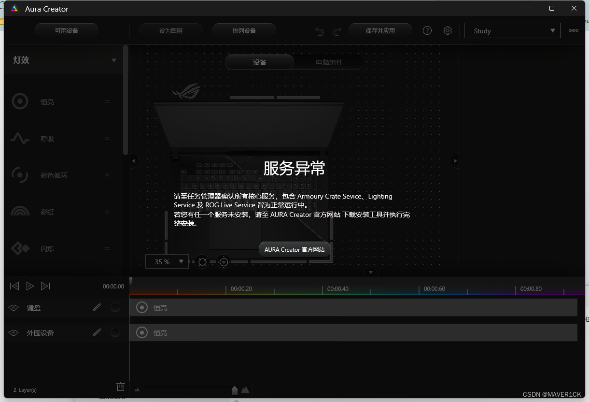Select the 外围设备 layer name

[41, 333]
